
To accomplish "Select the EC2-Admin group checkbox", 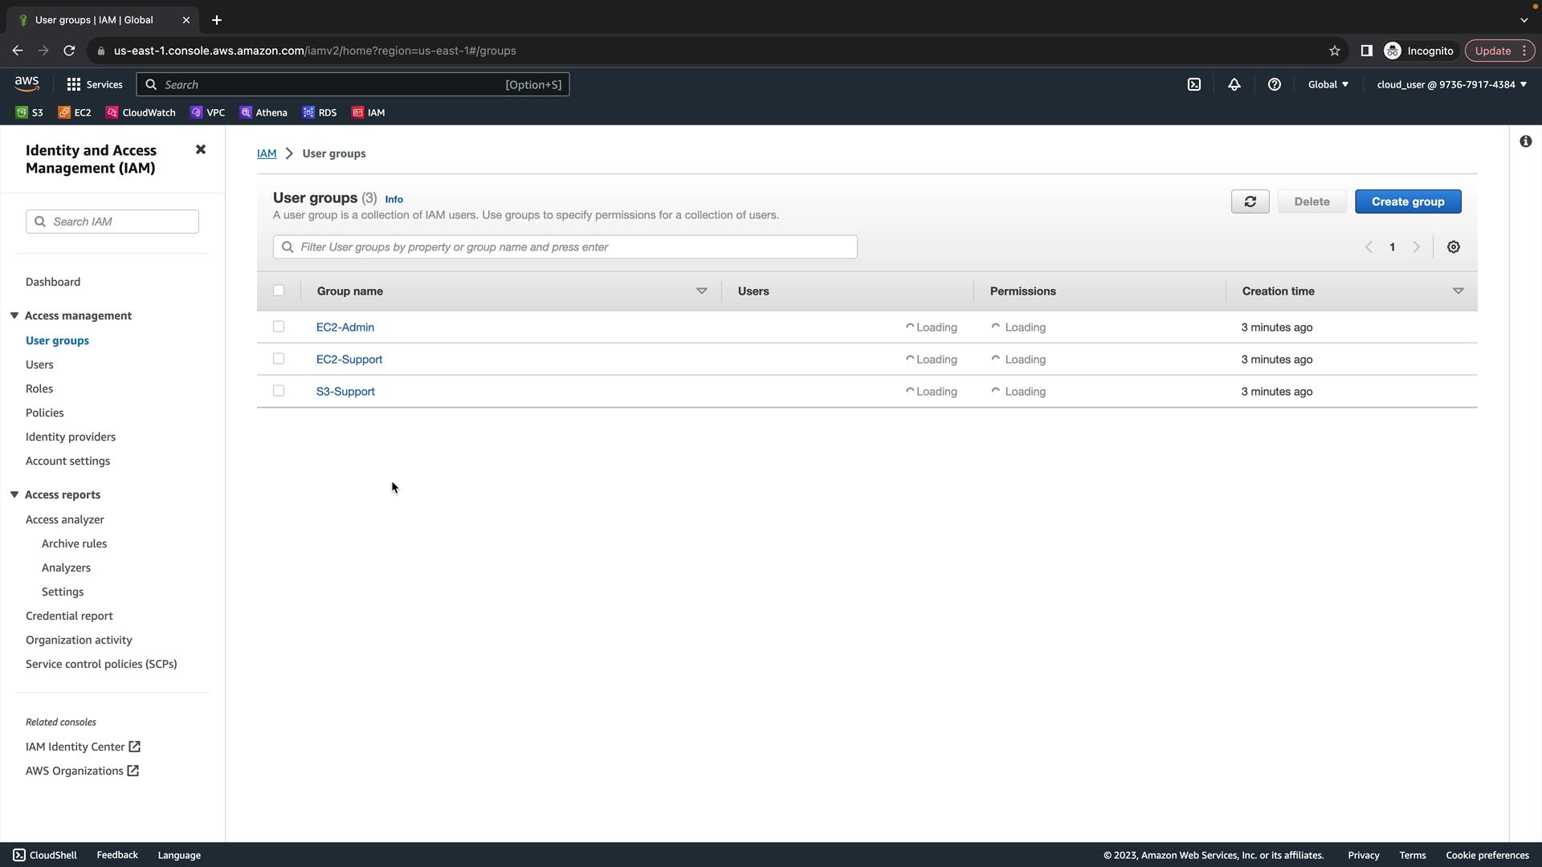I will point(279,327).
